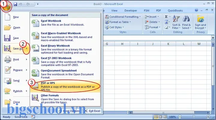
Task: Click Excel Macro-Enabled Workbook icon
Action: point(35,36)
